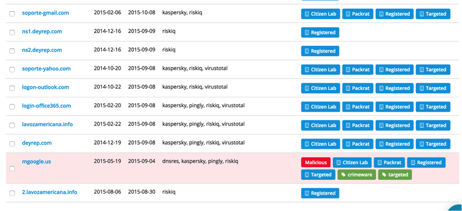
Task: Check the soporte-gmail.com row checkbox
Action: click(12, 14)
